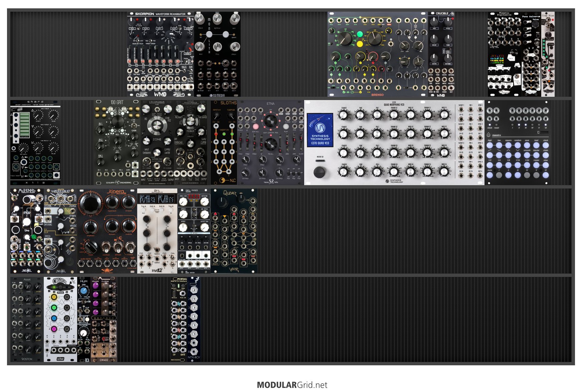Click the NLC logo on Sloths
The height and width of the screenshot is (392, 585).
(228, 180)
